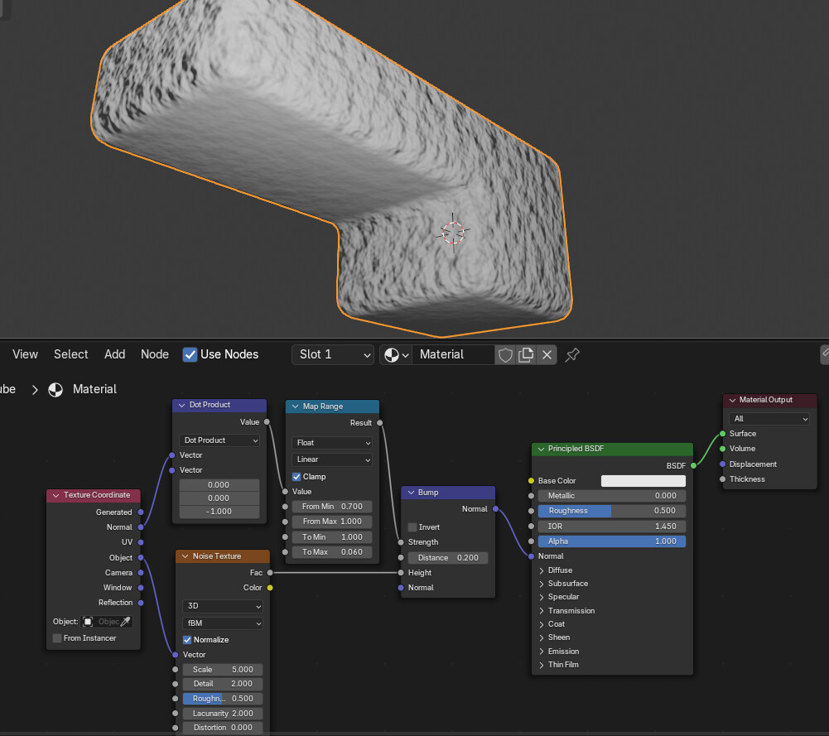Click the From Min 0.700 field

(x=332, y=507)
